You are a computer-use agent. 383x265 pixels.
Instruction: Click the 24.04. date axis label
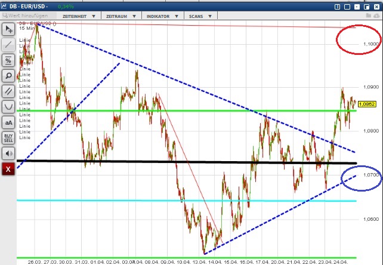point(341,262)
